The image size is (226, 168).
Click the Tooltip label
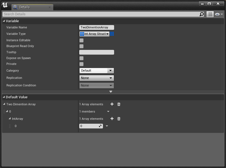click(x=11, y=52)
